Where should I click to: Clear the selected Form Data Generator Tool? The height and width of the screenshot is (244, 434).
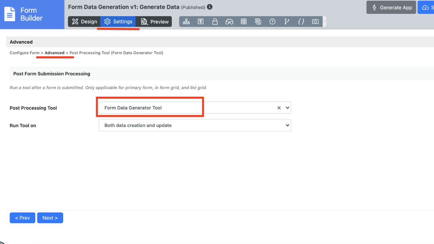[x=279, y=108]
